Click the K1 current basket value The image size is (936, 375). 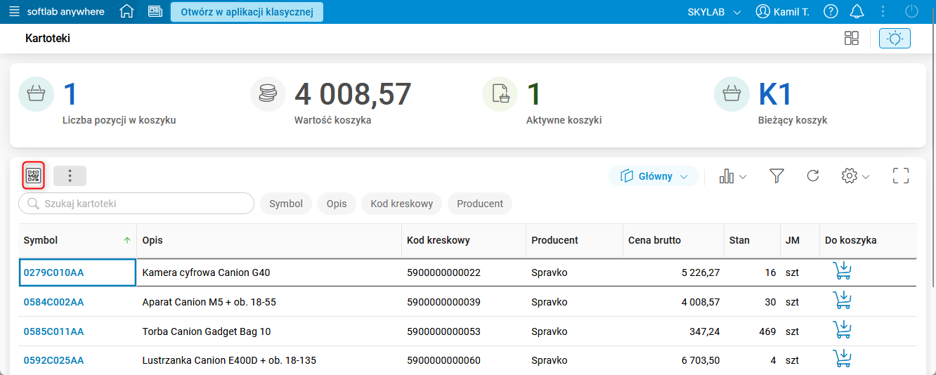tap(775, 94)
